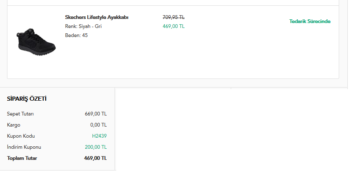The image size is (349, 173).
Task: Select the H2439 coupon code
Action: [x=99, y=136]
